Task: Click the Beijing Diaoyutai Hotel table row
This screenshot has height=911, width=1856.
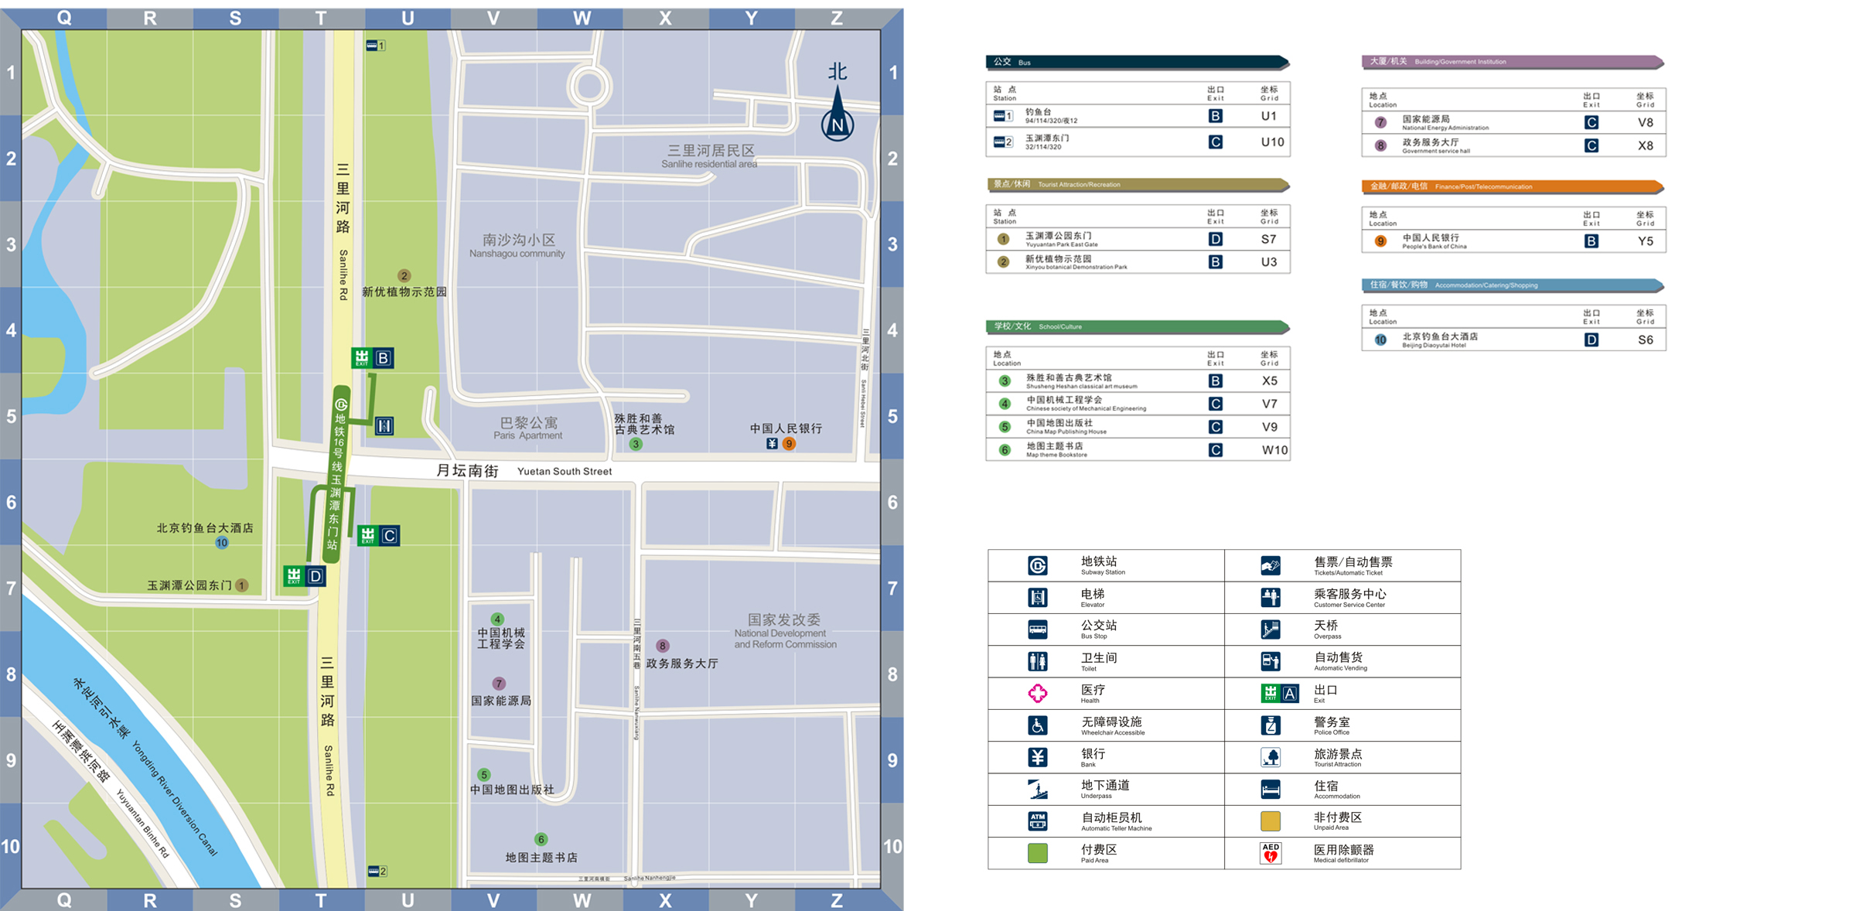Action: point(1513,339)
